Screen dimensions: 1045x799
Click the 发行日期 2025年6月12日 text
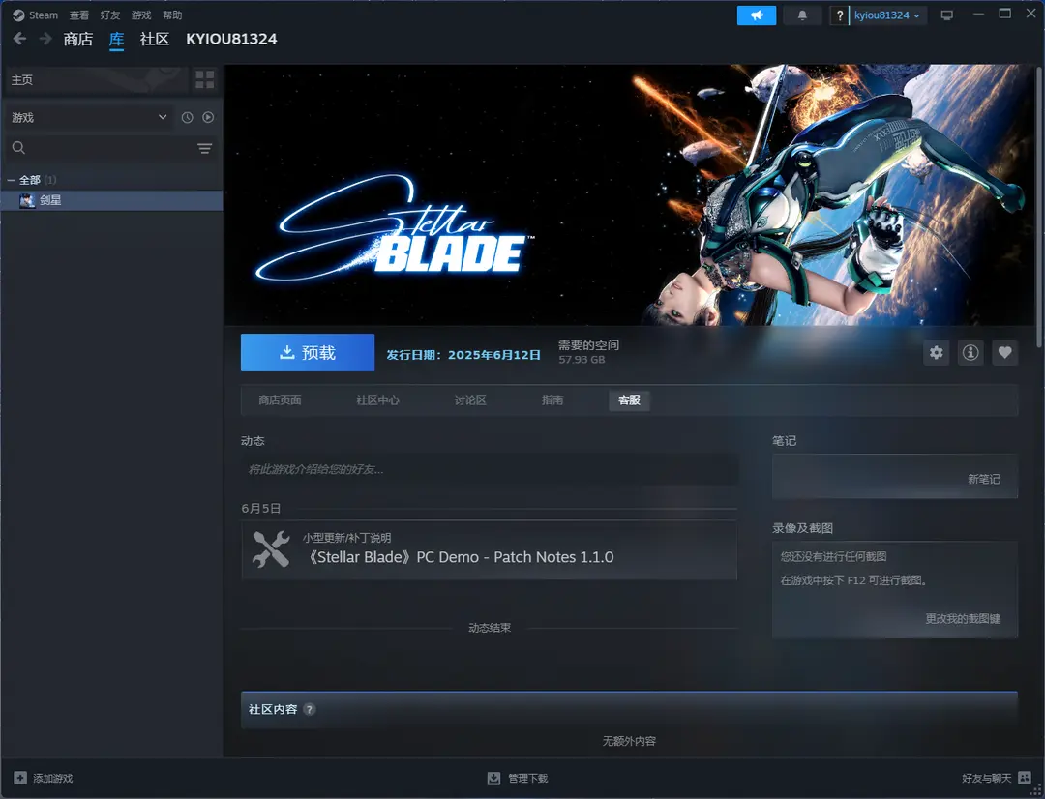pyautogui.click(x=463, y=355)
